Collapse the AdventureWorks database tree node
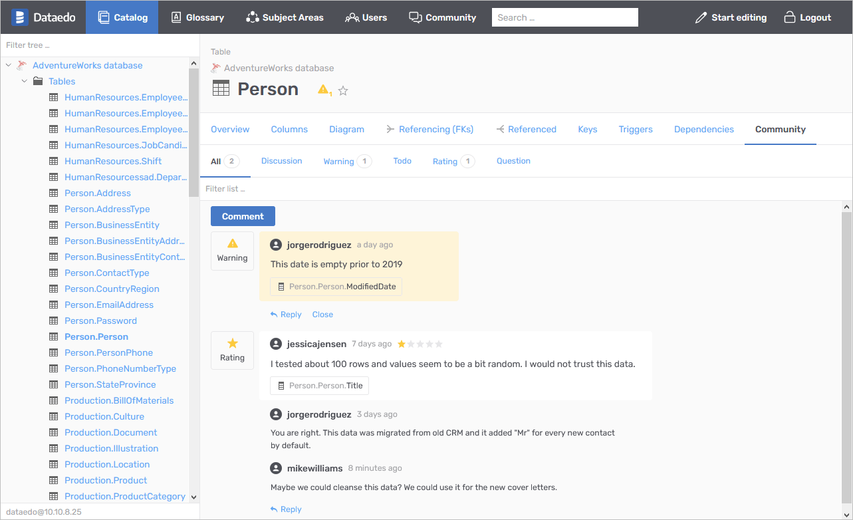853x520 pixels. (9, 65)
